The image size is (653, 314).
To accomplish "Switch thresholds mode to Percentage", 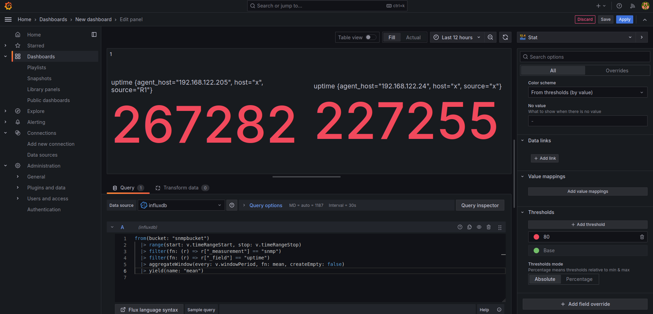I will (x=579, y=279).
